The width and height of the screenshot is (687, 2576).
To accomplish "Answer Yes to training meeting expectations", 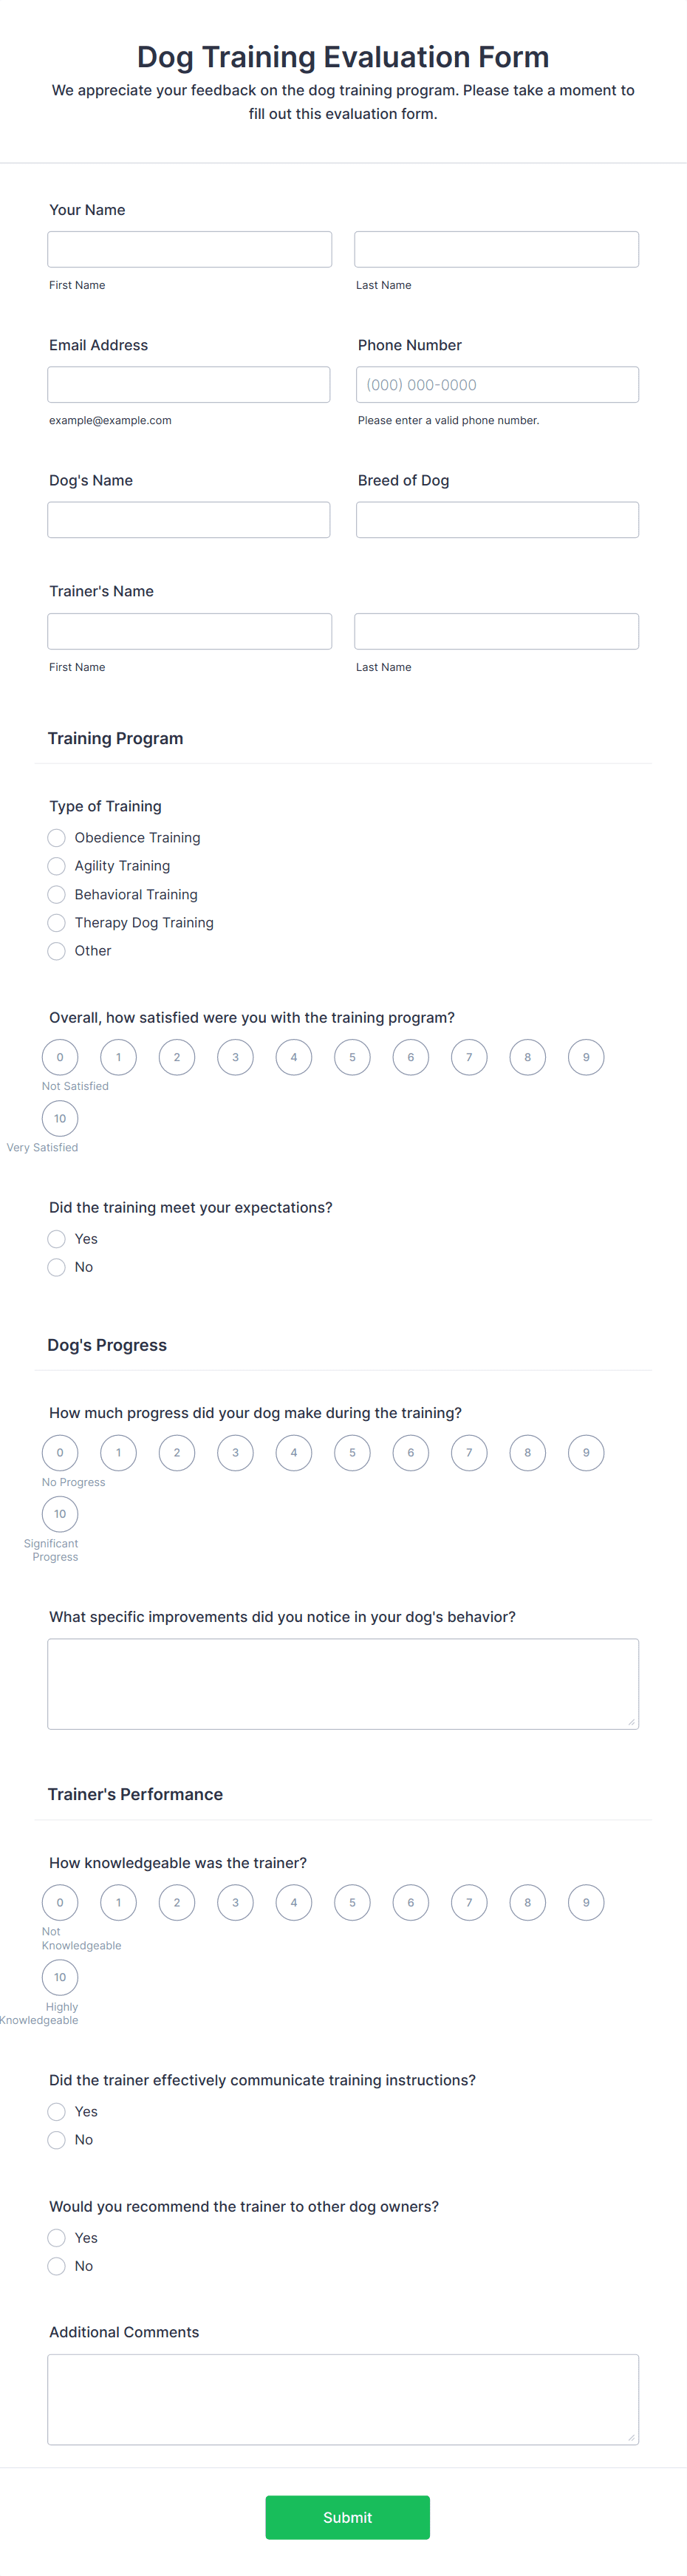I will (x=56, y=1238).
